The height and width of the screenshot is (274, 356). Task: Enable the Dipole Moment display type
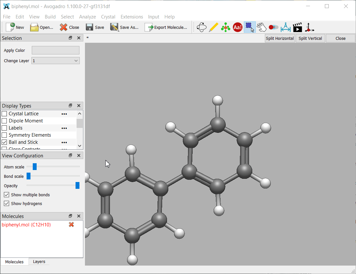(4, 121)
